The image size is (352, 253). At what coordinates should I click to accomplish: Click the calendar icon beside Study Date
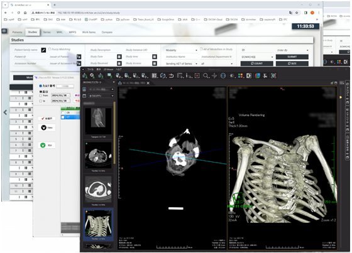(119, 57)
